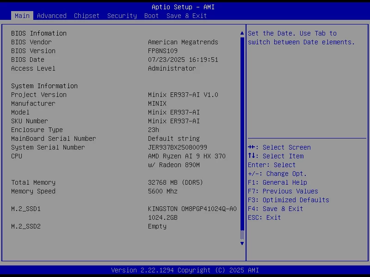Click the F7: Previous Values hint

pyautogui.click(x=283, y=191)
